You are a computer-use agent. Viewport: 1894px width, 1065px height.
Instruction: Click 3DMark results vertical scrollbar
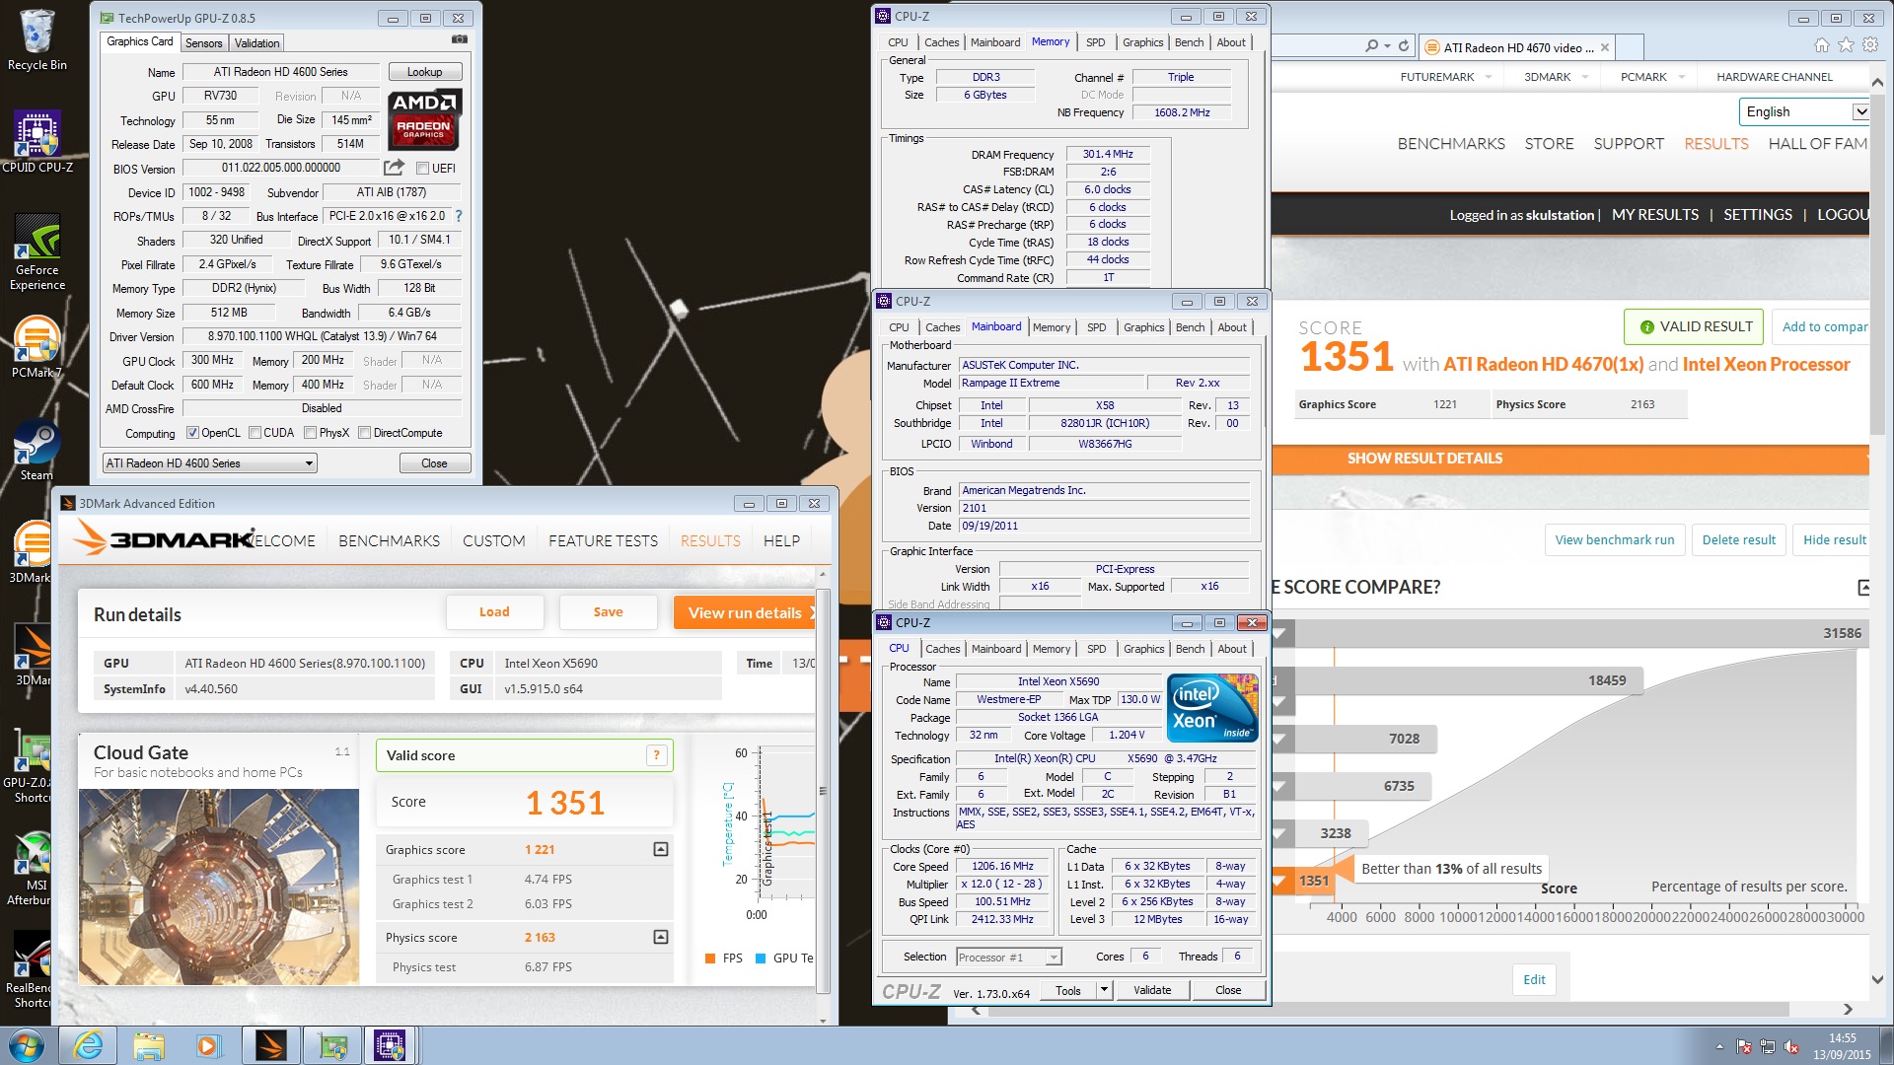[x=823, y=789]
